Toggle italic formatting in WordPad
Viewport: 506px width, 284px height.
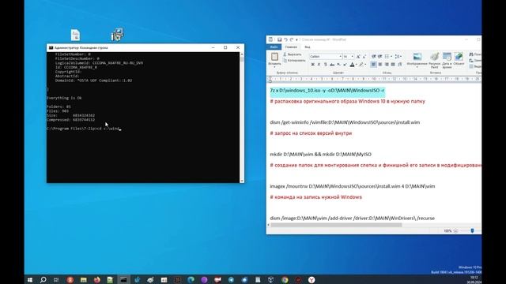(319, 65)
